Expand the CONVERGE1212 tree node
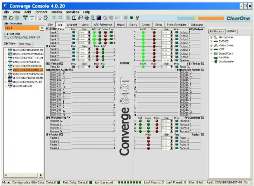The image size is (254, 186). click(6, 74)
